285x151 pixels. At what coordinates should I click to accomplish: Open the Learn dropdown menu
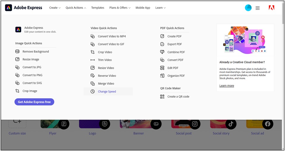(x=160, y=8)
